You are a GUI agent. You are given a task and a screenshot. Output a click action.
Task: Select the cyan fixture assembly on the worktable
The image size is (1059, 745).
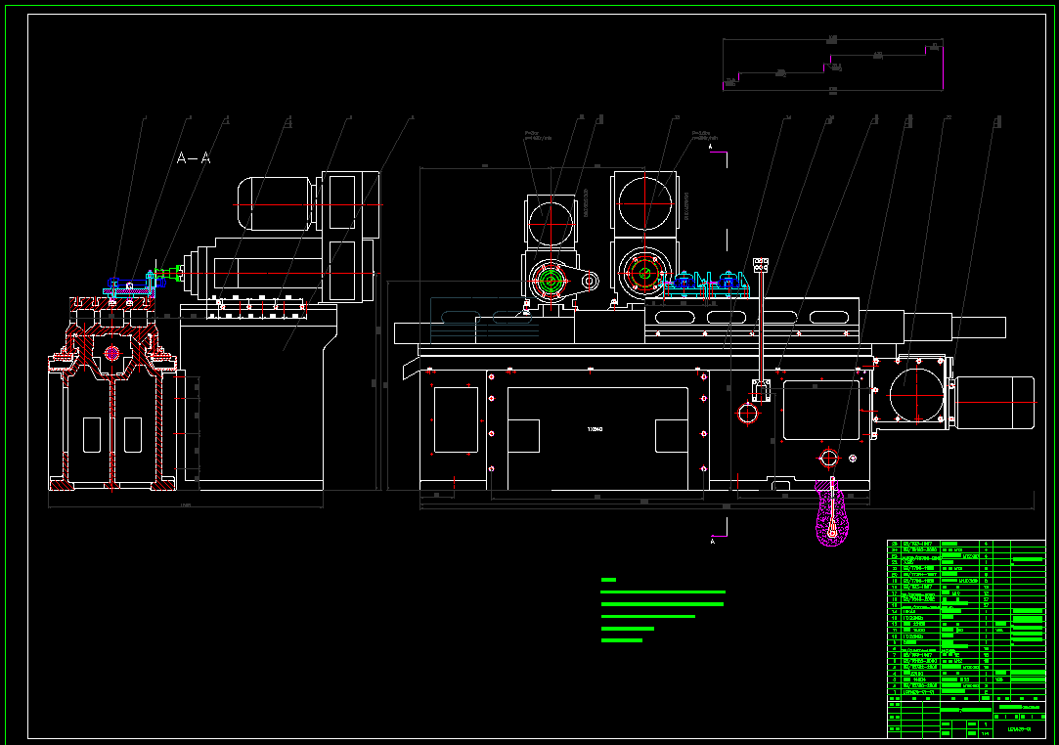(704, 284)
